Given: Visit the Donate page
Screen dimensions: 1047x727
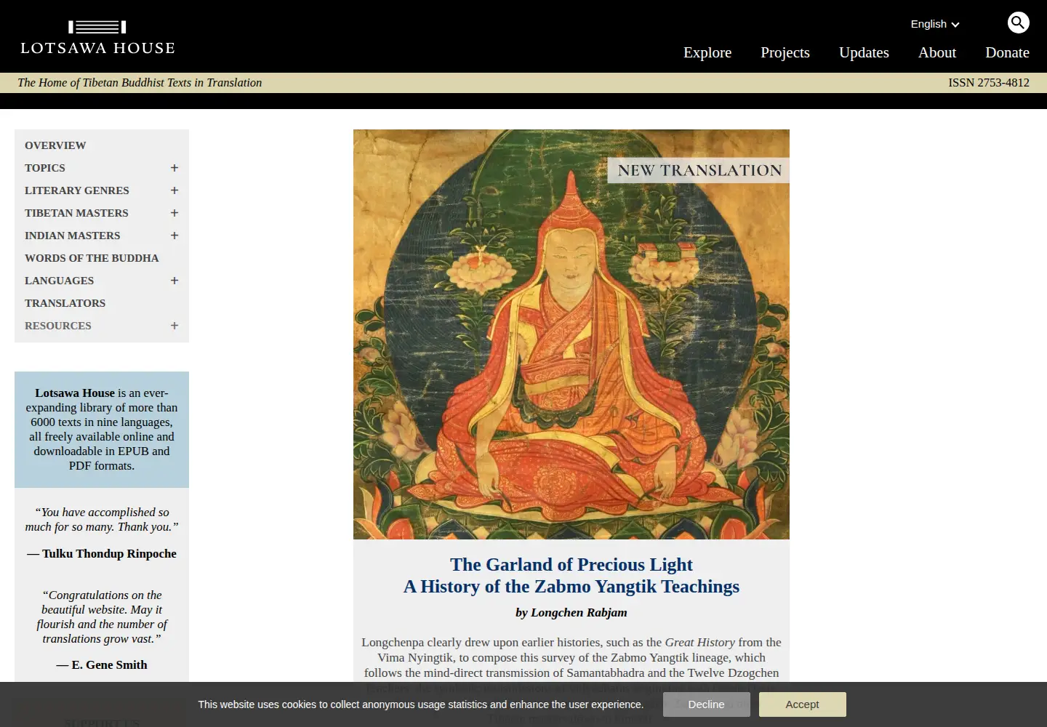Looking at the screenshot, I should (x=1007, y=52).
